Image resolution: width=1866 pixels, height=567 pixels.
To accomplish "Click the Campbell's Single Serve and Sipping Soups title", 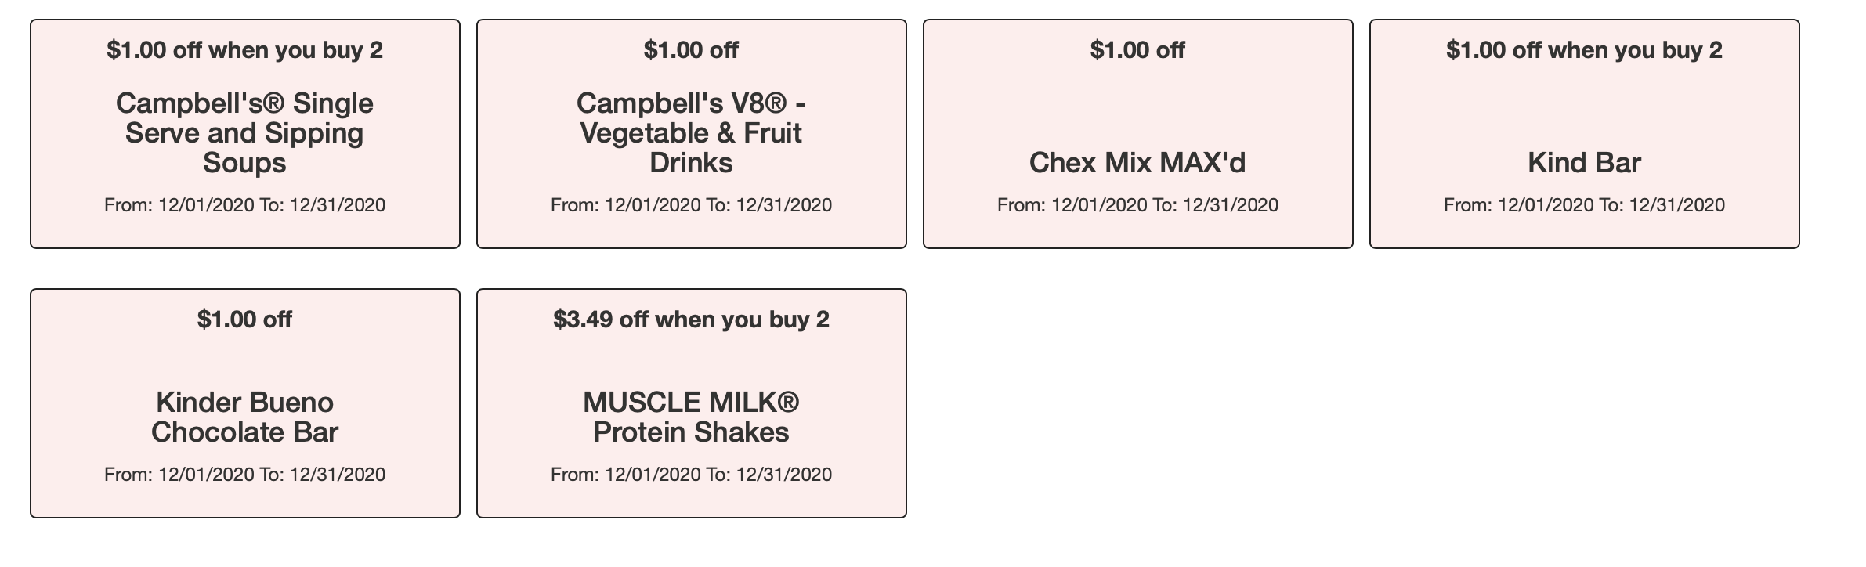I will coord(244,133).
